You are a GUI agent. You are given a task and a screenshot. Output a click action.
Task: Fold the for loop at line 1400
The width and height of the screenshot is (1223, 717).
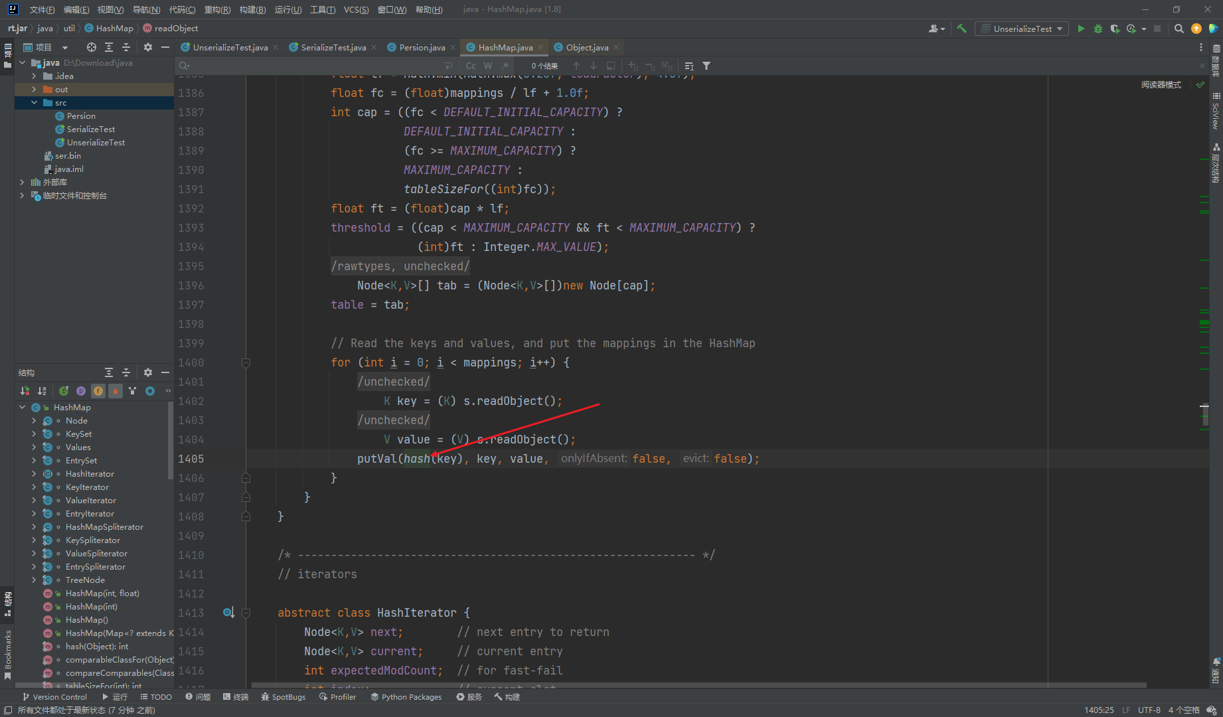click(246, 362)
